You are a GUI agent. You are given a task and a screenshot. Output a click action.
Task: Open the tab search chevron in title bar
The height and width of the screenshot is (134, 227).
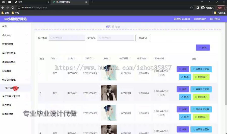[202, 2]
